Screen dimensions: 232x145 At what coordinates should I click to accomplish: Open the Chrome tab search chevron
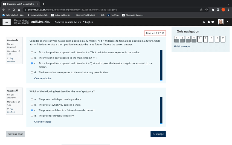pyautogui.click(x=228, y=4)
